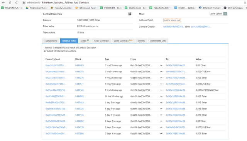This screenshot has width=247, height=141.
Task: Open the creation txn link 0x182c989cf386f73
Action: (x=201, y=27)
